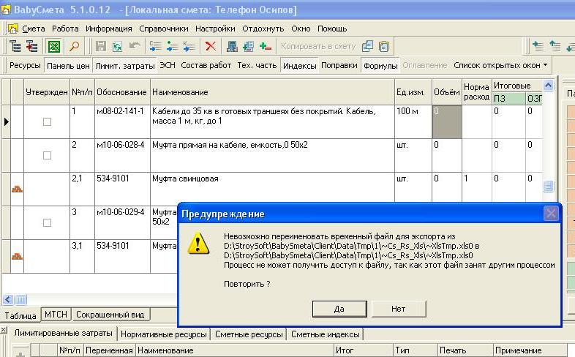Click the red X delete icon
This screenshot has height=357, width=575.
(x=211, y=47)
